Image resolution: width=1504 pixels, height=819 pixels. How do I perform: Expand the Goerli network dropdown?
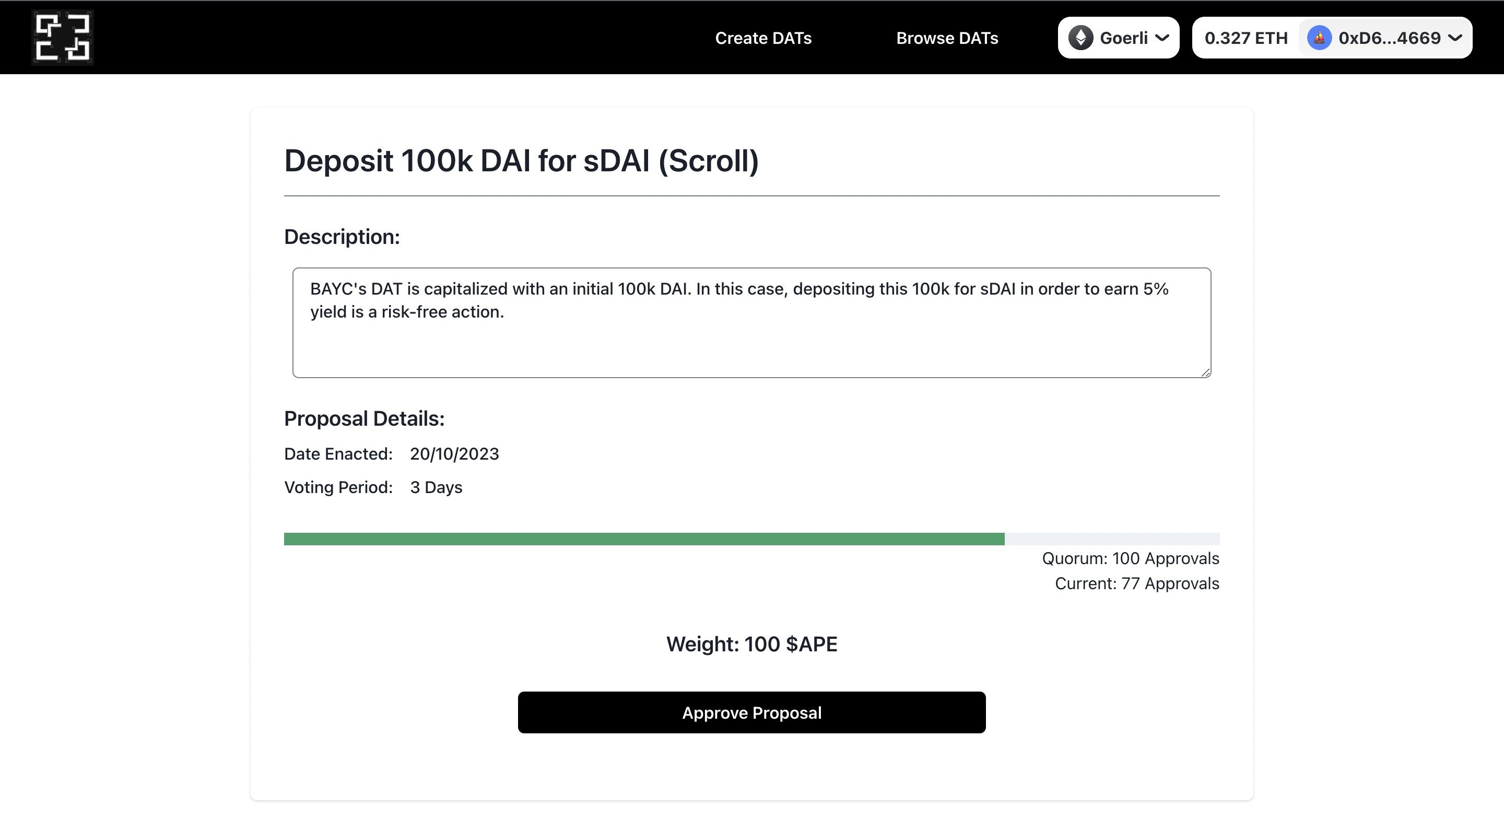pos(1118,38)
